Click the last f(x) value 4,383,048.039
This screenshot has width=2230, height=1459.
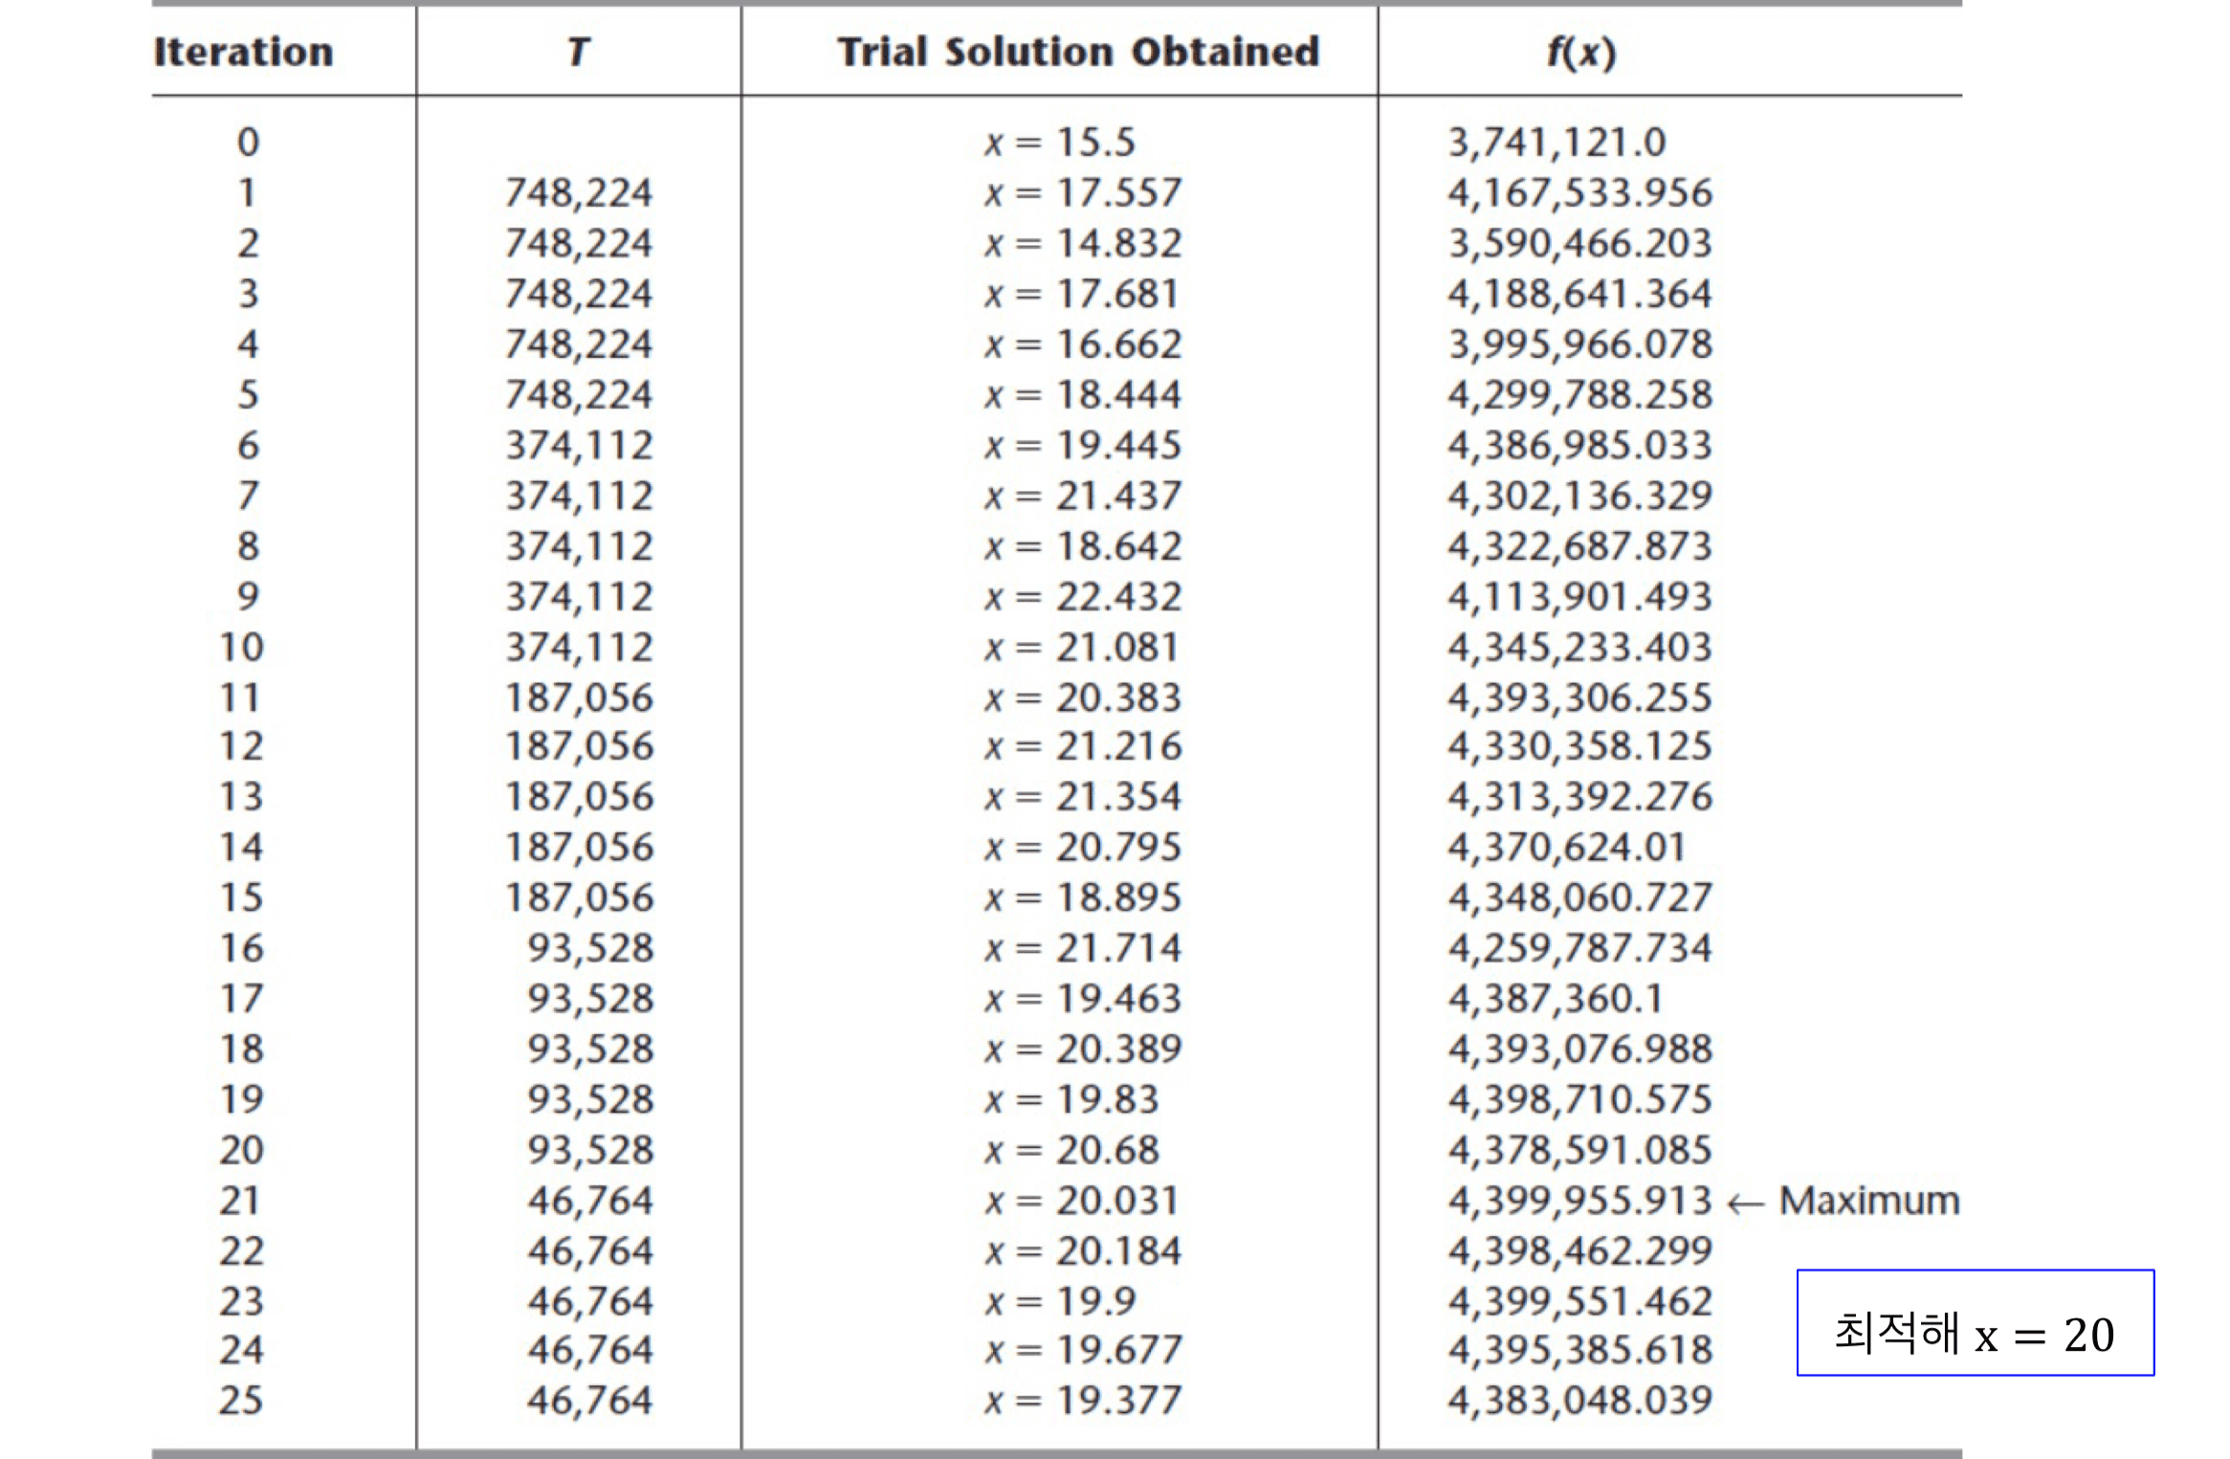point(1579,1401)
